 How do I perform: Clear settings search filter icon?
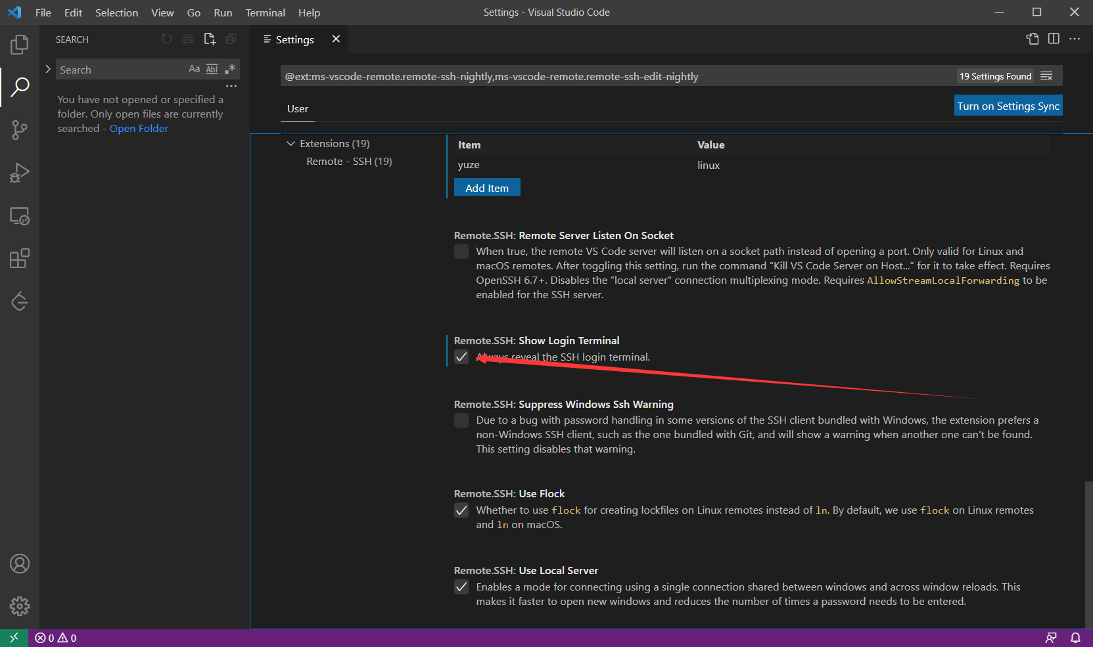[1047, 76]
